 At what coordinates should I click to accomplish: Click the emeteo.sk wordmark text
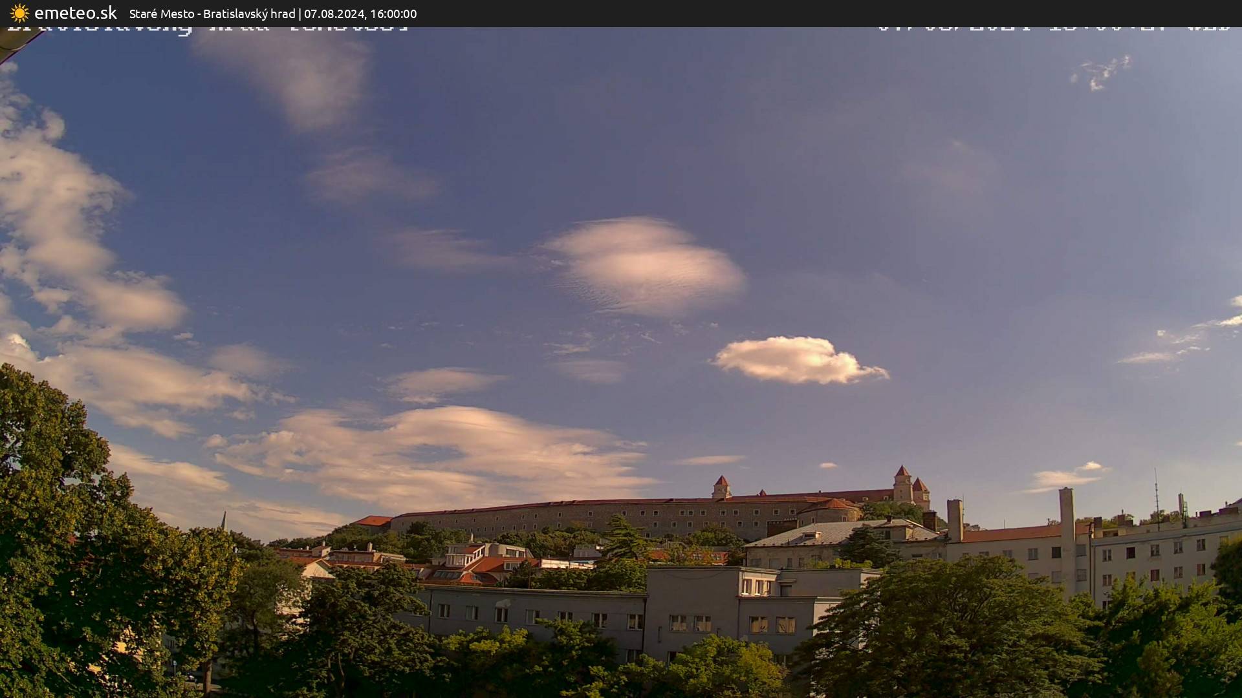point(76,13)
